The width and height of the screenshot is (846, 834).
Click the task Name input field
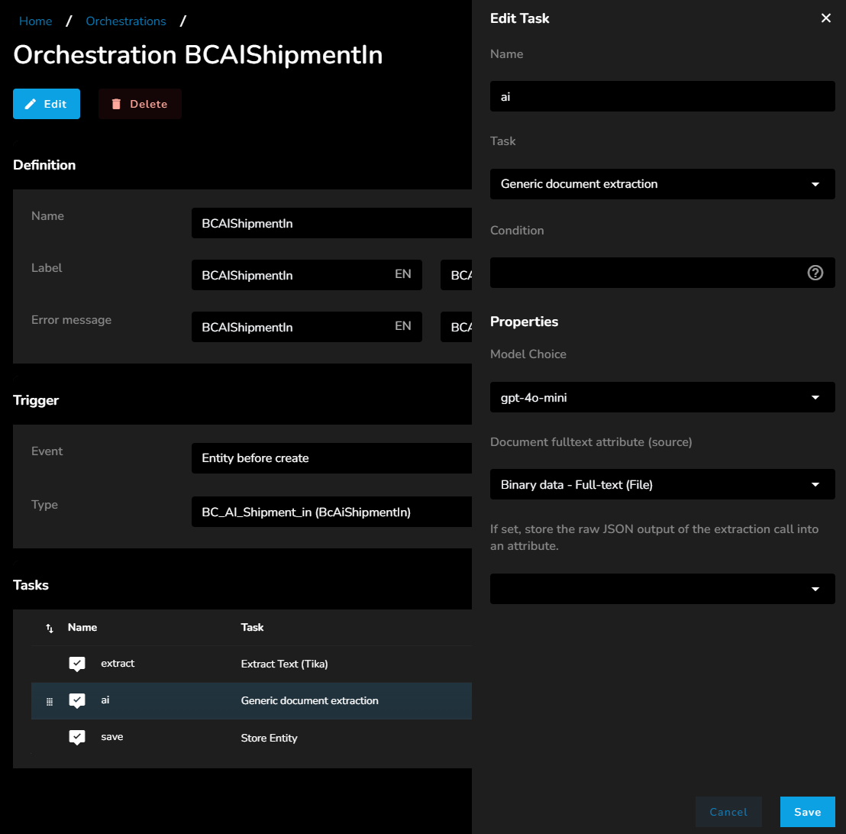tap(661, 97)
